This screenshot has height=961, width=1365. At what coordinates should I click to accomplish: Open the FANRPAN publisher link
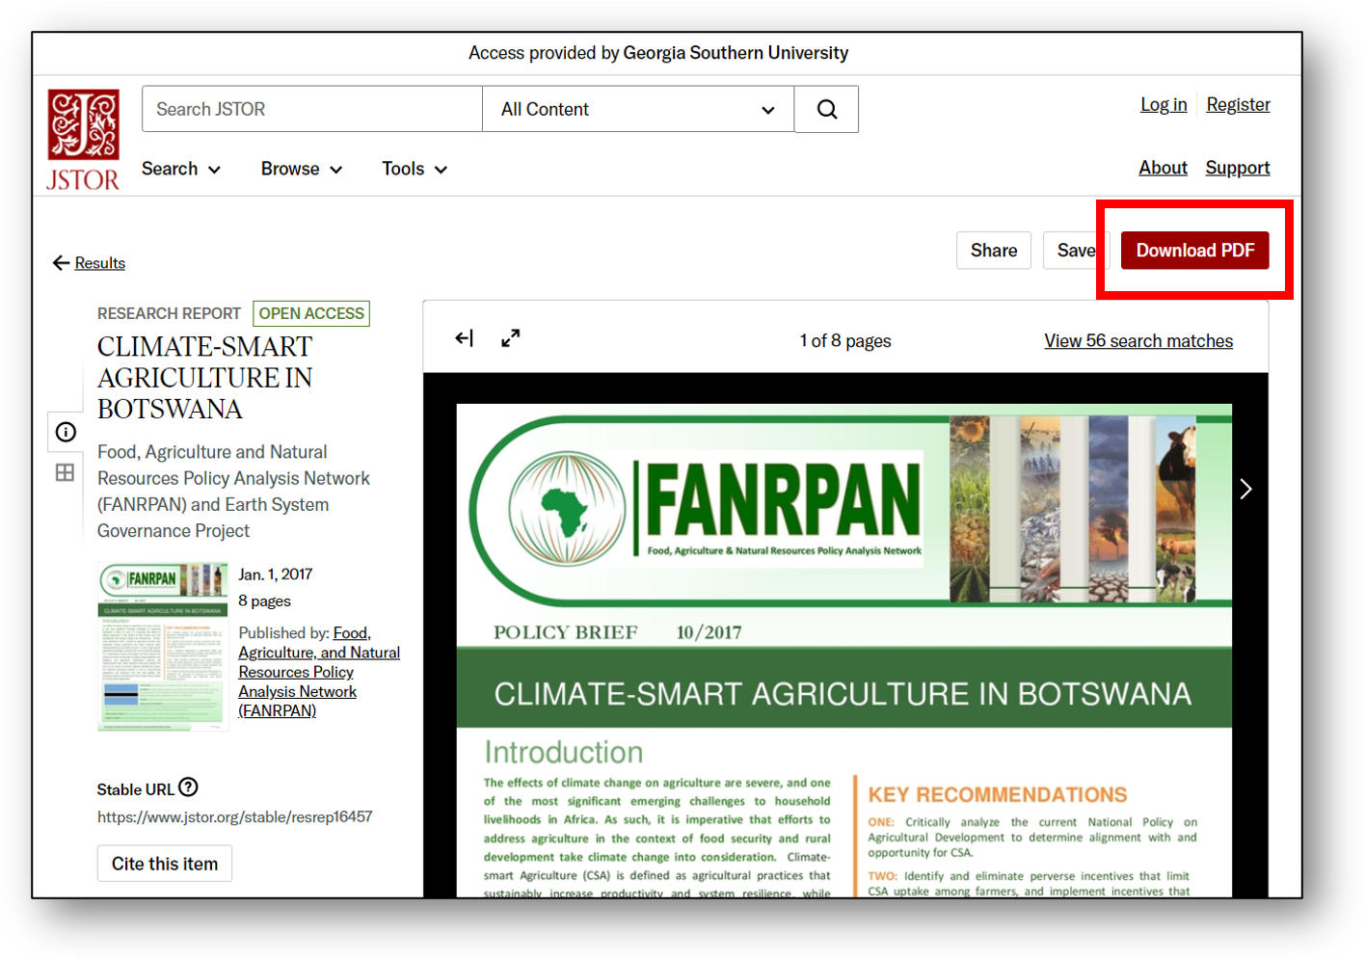point(319,672)
